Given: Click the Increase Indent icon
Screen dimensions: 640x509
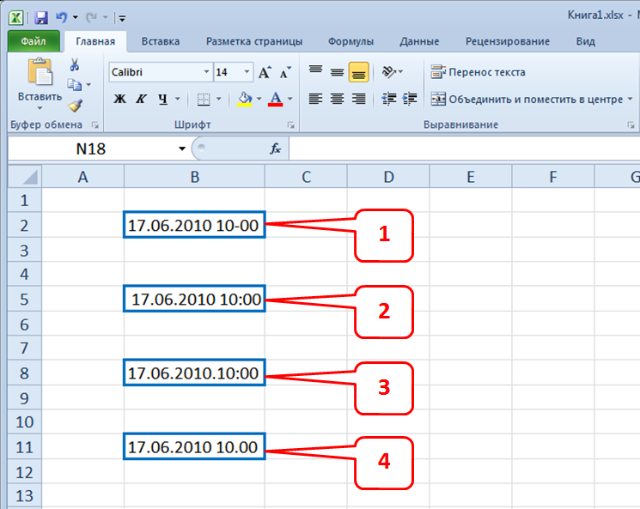Looking at the screenshot, I should tap(410, 99).
